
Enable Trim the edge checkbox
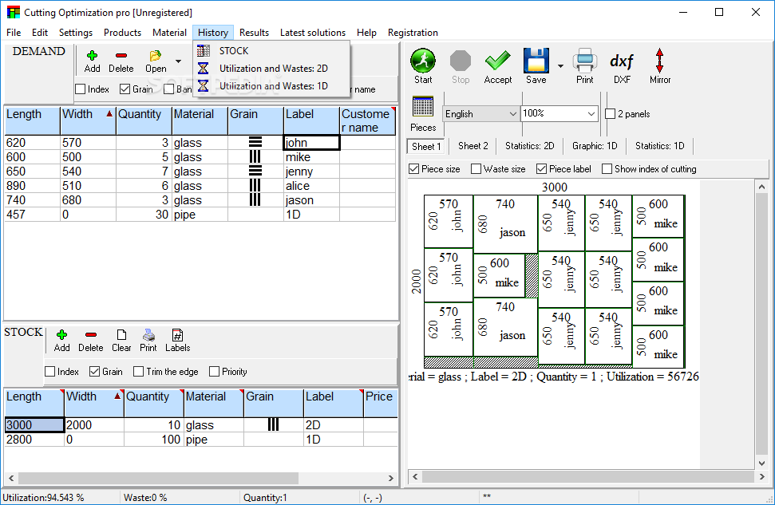click(x=138, y=372)
